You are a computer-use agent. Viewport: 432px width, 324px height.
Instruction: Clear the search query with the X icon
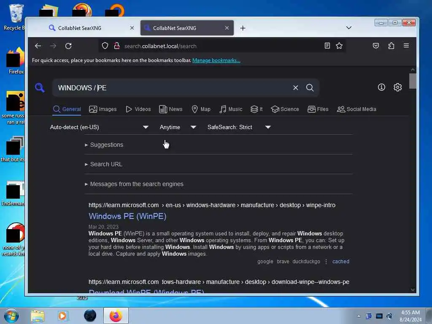point(296,88)
